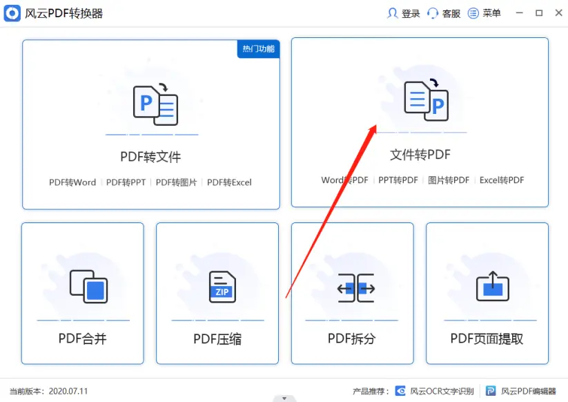Click the login user icon
This screenshot has height=402, width=568.
pos(392,13)
